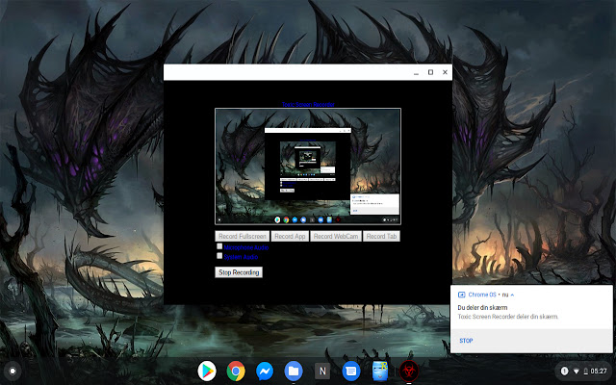Minimize the Toxic Screen Recorder window
Image resolution: width=616 pixels, height=385 pixels.
point(416,73)
